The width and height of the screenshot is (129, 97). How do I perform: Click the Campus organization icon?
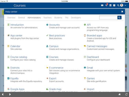tap(47, 46)
